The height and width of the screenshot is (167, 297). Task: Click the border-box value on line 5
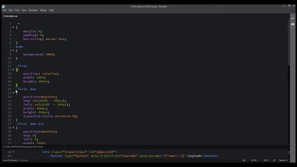(55, 39)
